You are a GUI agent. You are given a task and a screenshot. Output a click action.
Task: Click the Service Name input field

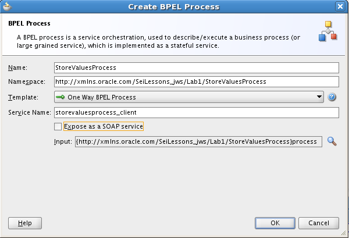coord(197,113)
